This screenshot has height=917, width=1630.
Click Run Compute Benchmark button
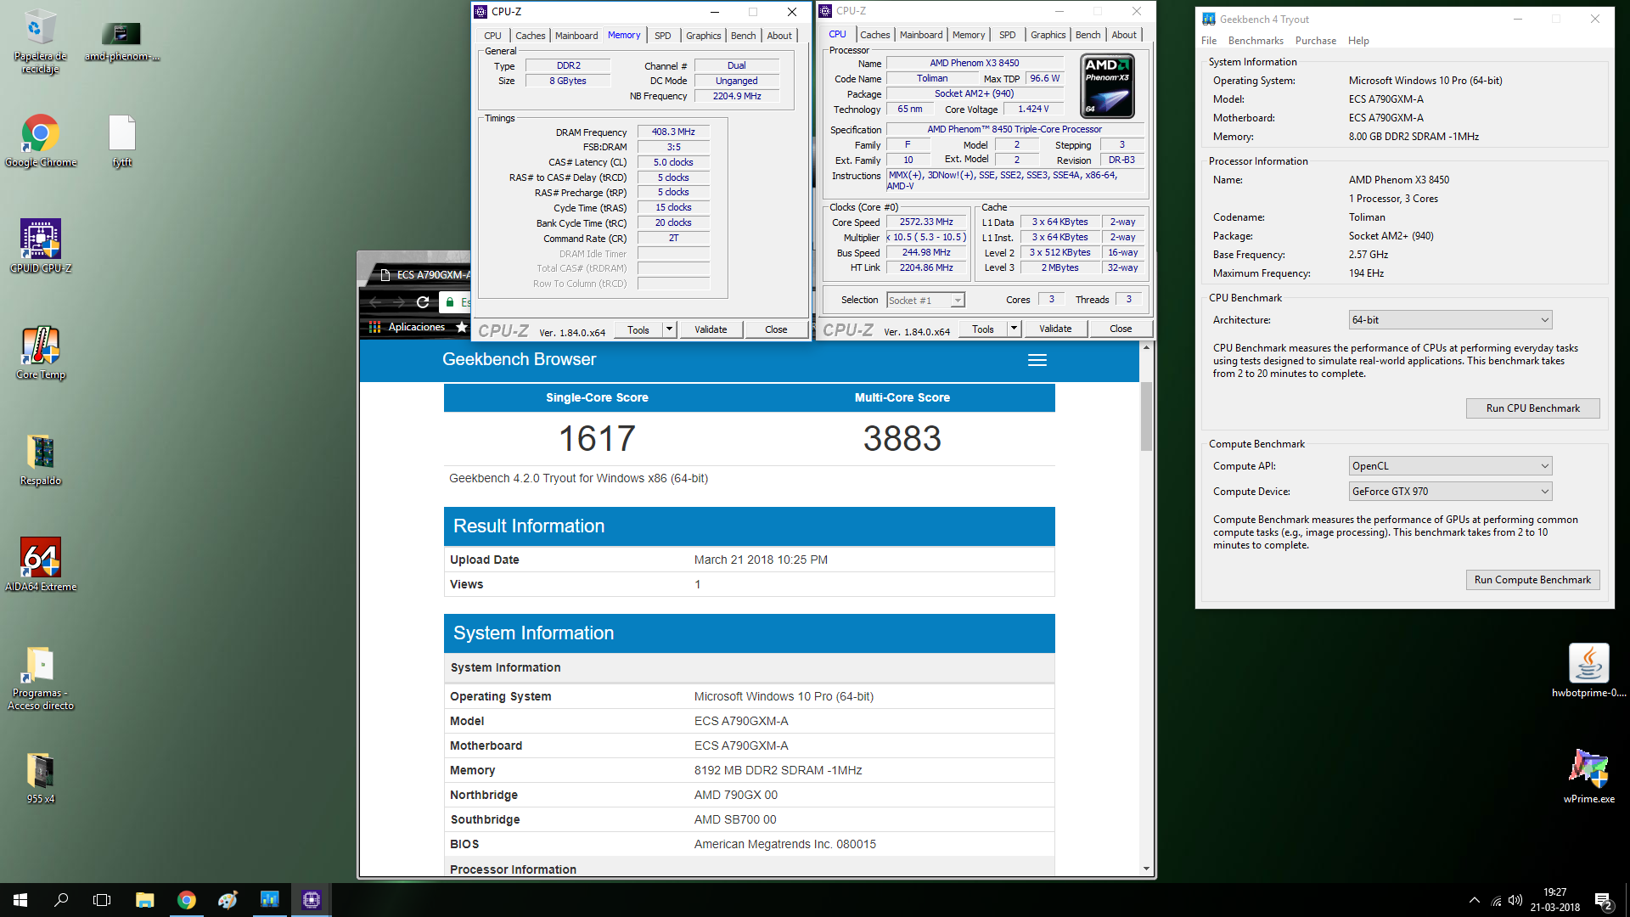pos(1532,580)
